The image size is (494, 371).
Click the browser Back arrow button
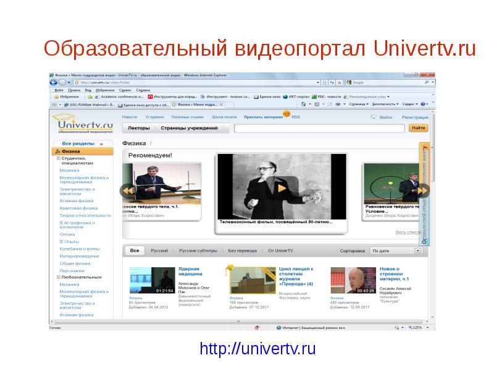coord(54,82)
